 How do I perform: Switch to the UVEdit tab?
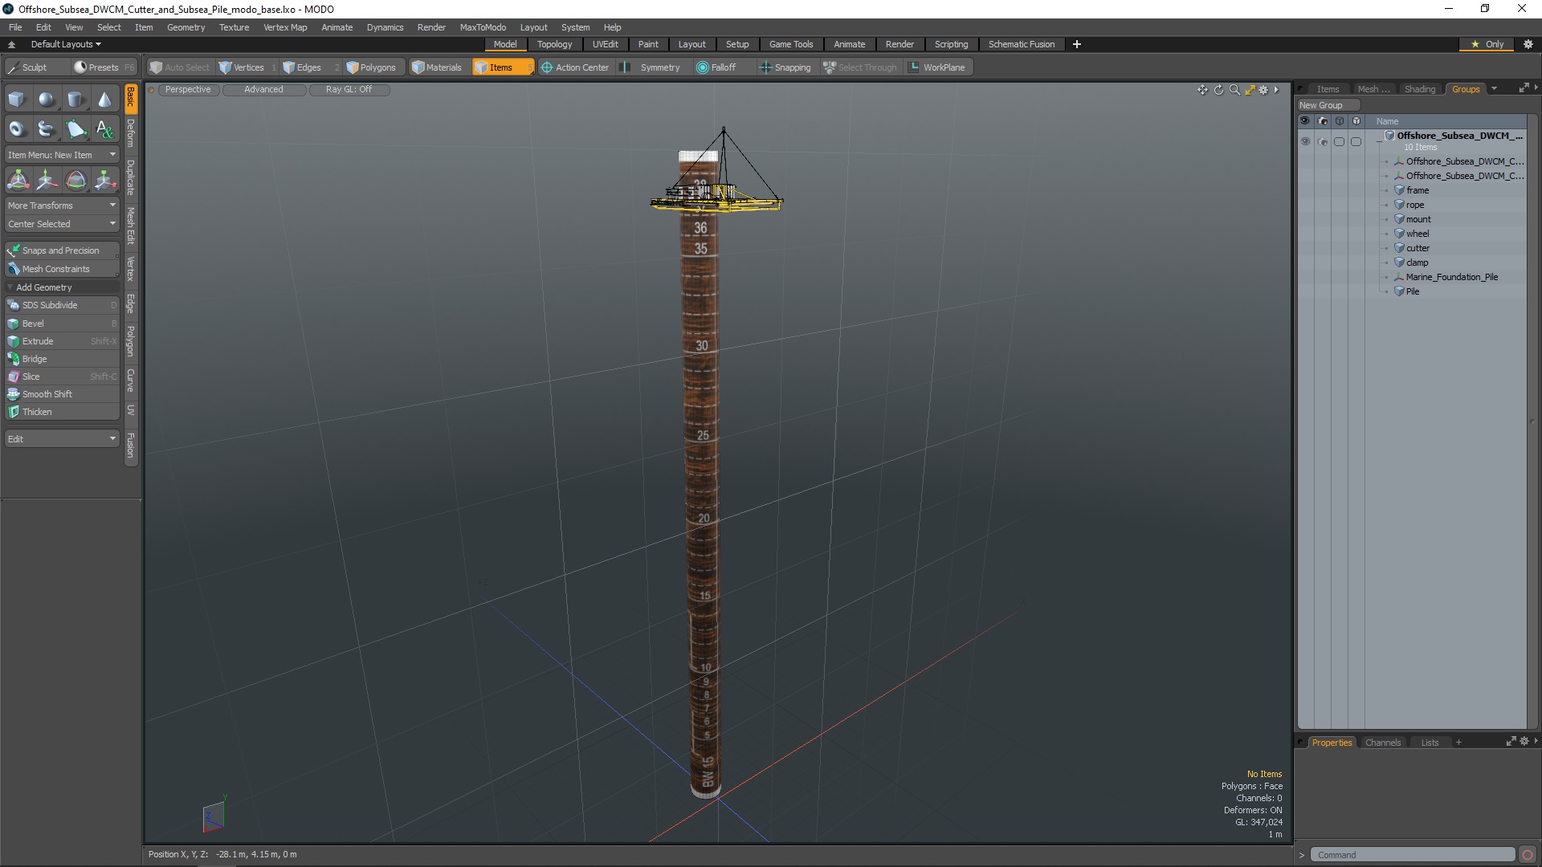[606, 43]
